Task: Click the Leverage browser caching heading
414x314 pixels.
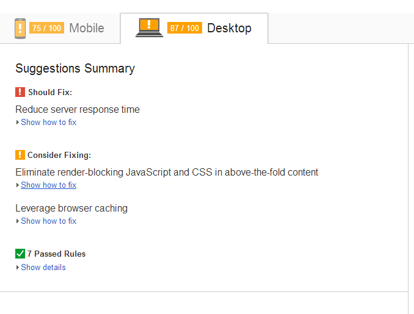Action: point(71,209)
